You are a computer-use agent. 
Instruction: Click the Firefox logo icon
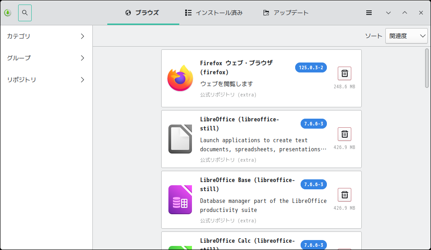pyautogui.click(x=180, y=78)
